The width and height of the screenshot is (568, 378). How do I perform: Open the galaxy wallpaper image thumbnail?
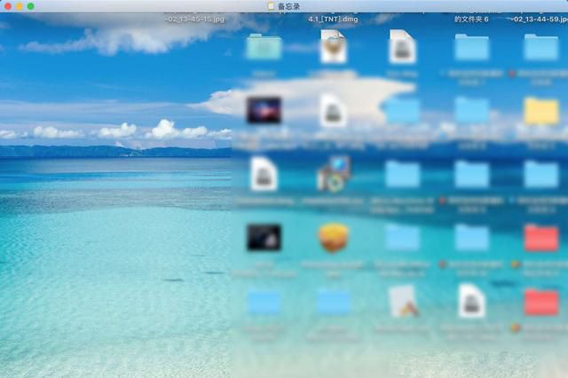click(x=264, y=110)
